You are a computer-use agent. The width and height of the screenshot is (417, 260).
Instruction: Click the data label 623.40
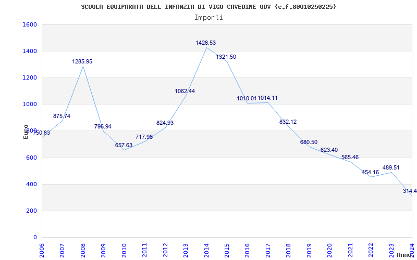(x=329, y=150)
